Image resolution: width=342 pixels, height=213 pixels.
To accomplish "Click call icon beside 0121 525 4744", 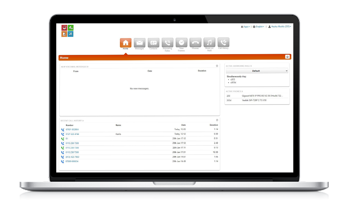I will point(63,134).
